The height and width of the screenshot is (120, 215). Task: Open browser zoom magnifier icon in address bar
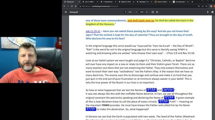coord(199,6)
